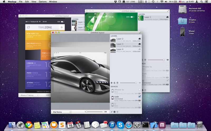This screenshot has width=211, height=131.
Task: Click fullscreen arrows icon of green window
Action: click(x=168, y=11)
